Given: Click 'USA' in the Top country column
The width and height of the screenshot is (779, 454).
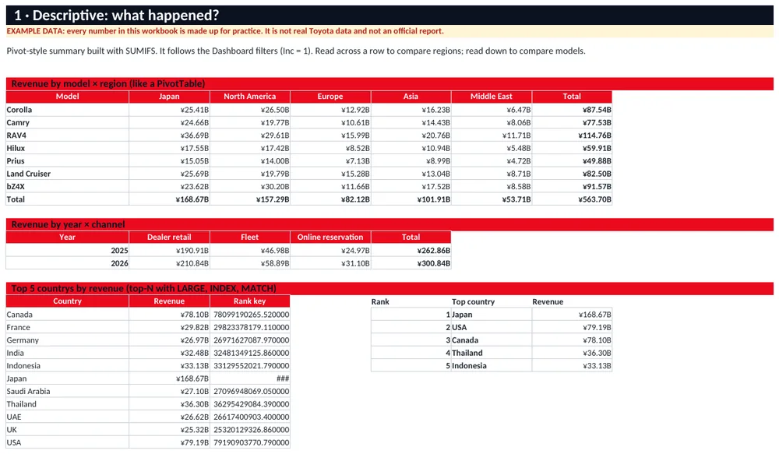Looking at the screenshot, I should pyautogui.click(x=492, y=327).
